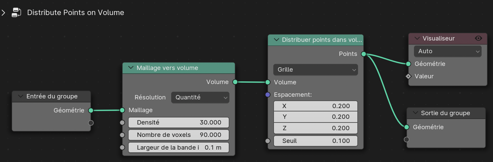
Task: Click the Points output socket
Action: point(363,54)
